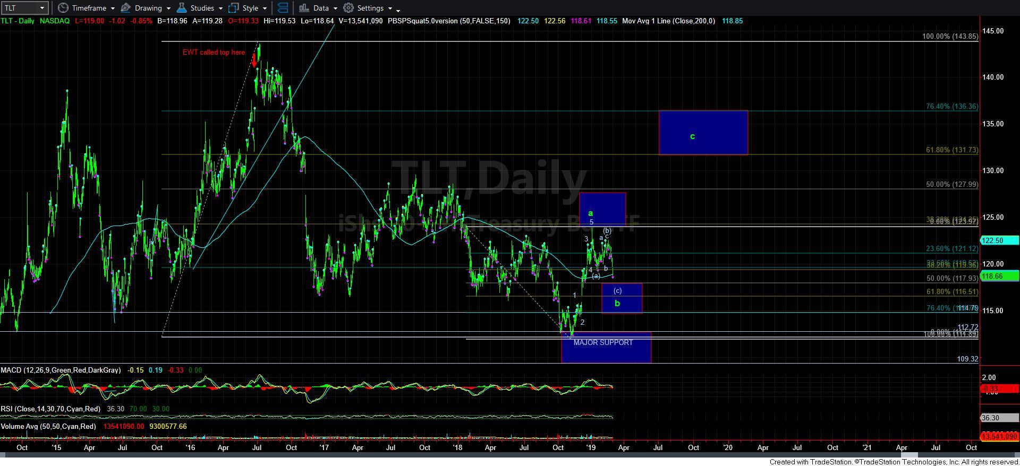Click the red down arrow marker at top
The image size is (1020, 466).
click(x=254, y=60)
